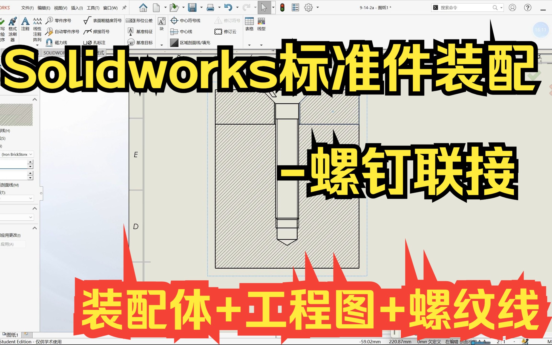Open the 插入(I) menu
The width and height of the screenshot is (552, 345).
tap(76, 8)
